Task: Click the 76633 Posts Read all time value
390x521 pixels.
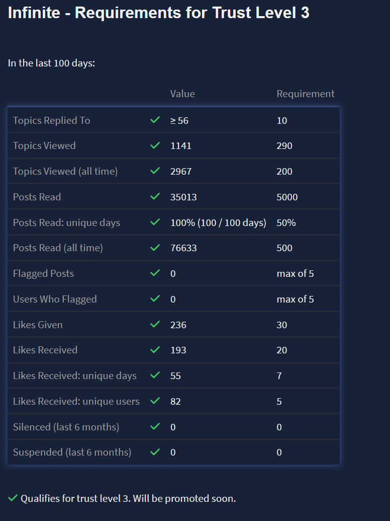Action: (x=183, y=248)
